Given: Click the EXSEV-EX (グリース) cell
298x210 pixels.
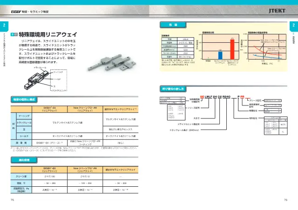Looking at the screenshot, I should (x=50, y=143).
